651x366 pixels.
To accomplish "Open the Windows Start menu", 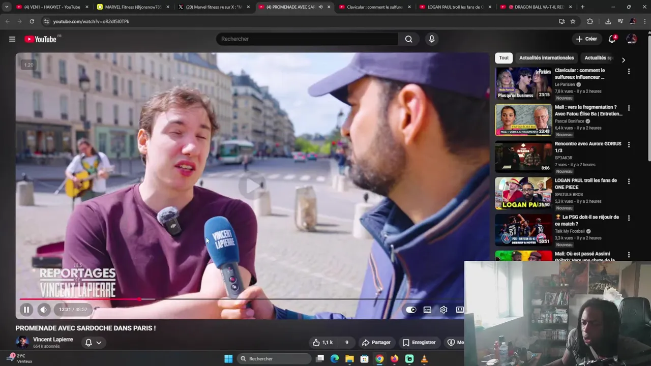I will (x=228, y=359).
